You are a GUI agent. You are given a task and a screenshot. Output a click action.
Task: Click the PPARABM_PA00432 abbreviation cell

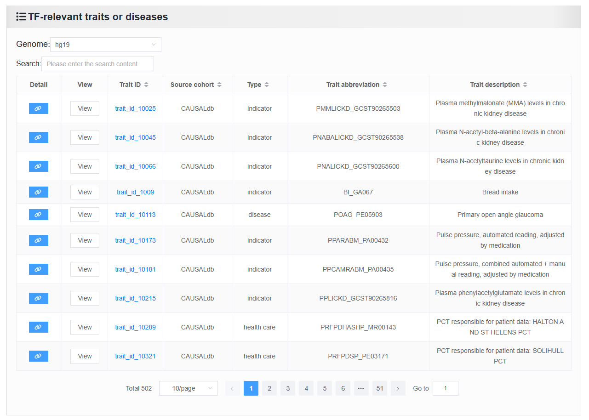(358, 241)
